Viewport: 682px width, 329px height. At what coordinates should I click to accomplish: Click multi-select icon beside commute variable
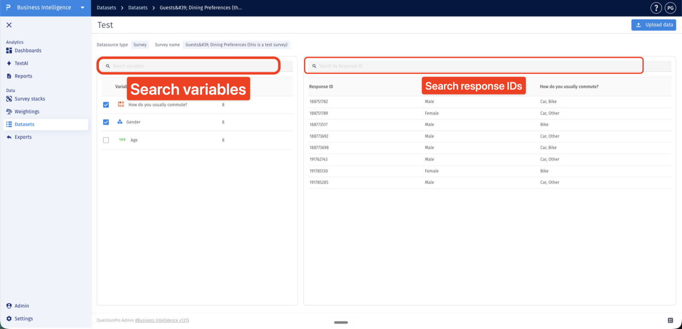point(121,104)
